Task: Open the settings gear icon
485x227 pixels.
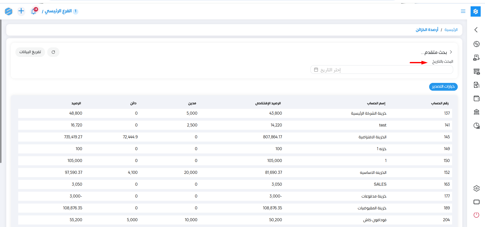Action: tap(476, 188)
